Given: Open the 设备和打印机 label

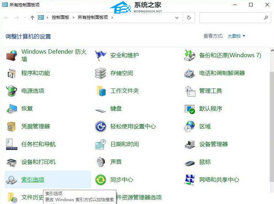Looking at the screenshot, I should click(38, 162).
